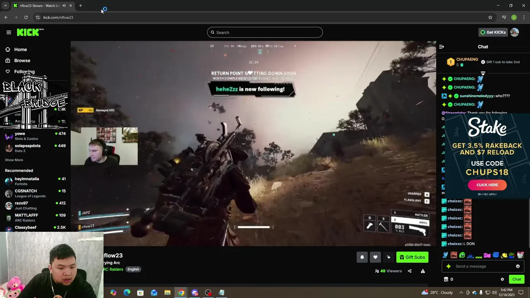Share the stream via share icon
Image resolution: width=530 pixels, height=298 pixels.
(x=410, y=271)
